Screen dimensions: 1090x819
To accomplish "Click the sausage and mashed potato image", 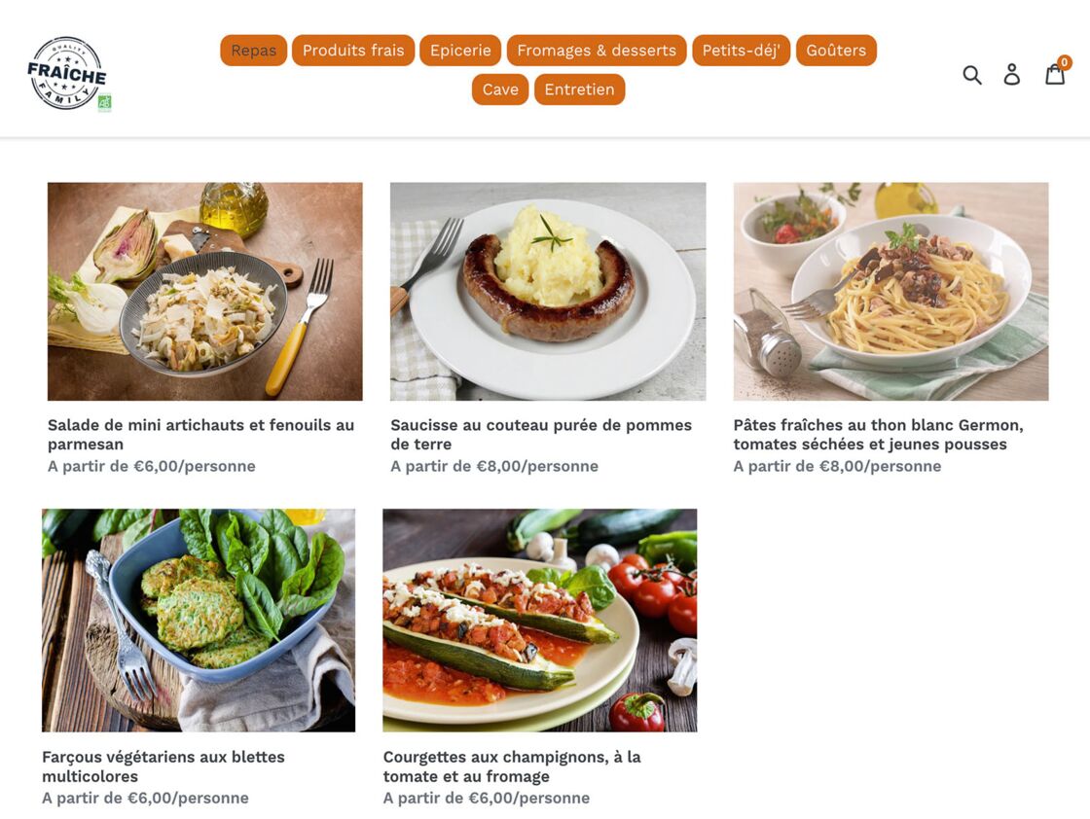I will tap(548, 291).
